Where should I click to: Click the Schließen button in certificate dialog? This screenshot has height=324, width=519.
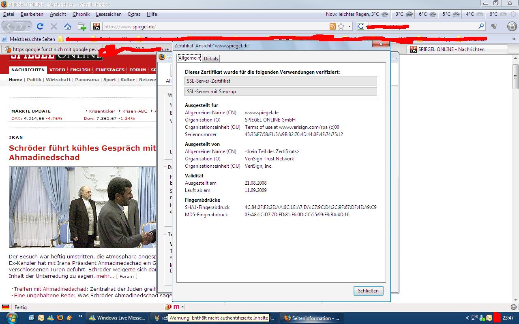[368, 291]
